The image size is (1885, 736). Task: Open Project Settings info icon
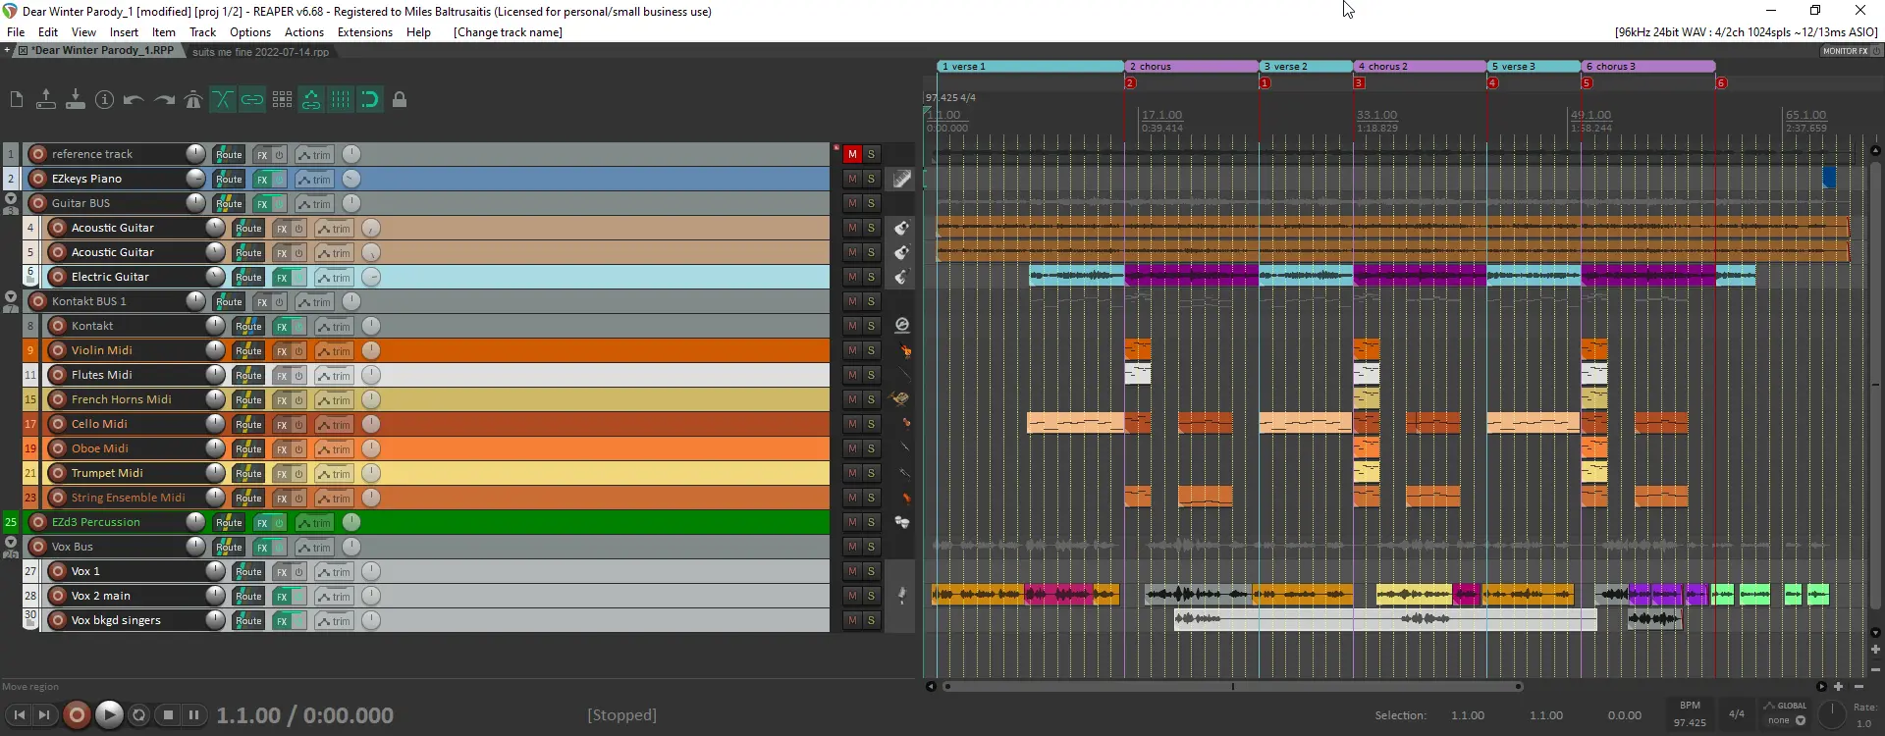click(105, 100)
